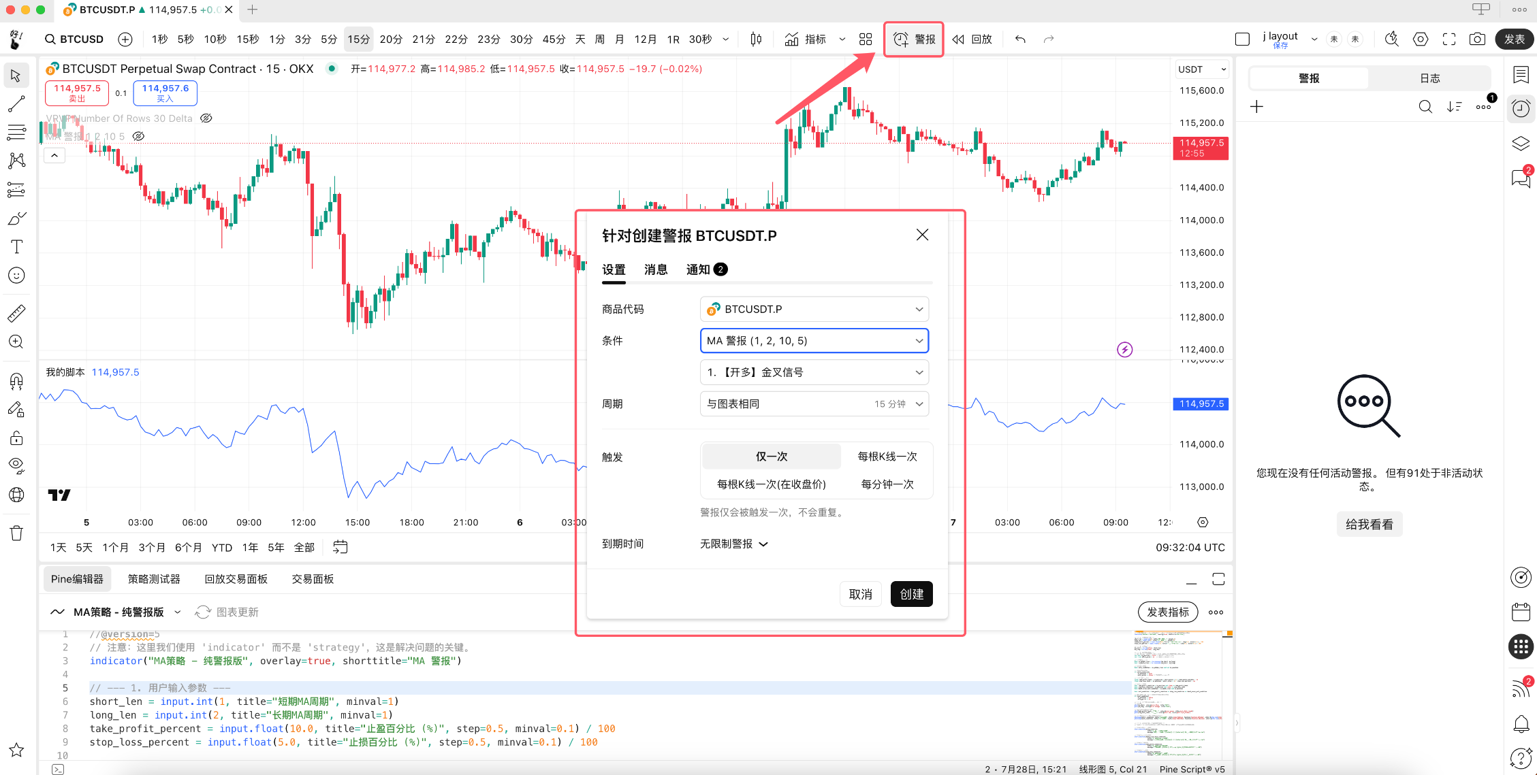Open the object tree layers icon
The width and height of the screenshot is (1537, 775).
(1521, 144)
